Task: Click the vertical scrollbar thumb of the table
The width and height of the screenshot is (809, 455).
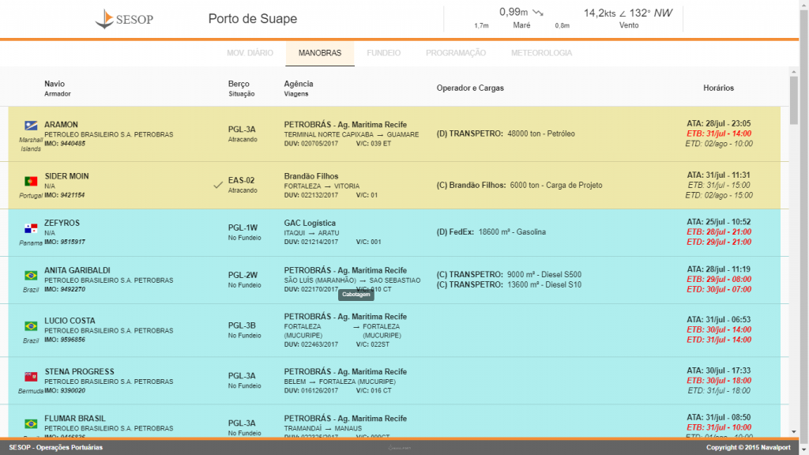Action: click(x=793, y=100)
